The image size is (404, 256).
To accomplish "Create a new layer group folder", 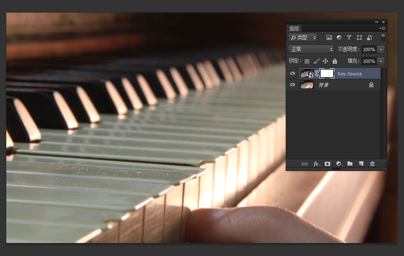I will tap(350, 163).
